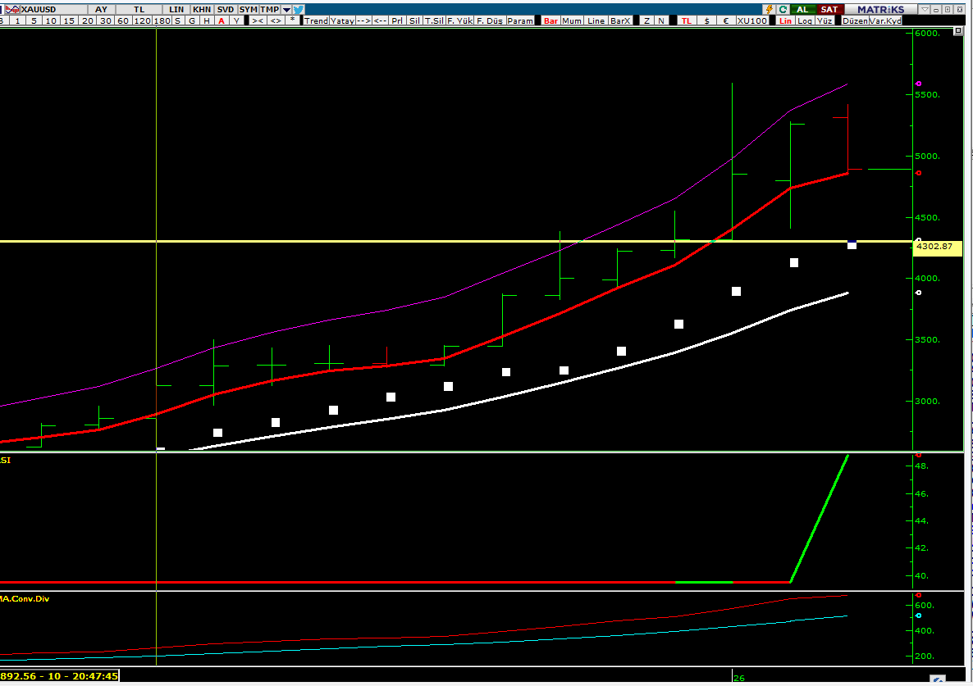The width and height of the screenshot is (973, 686).
Task: Select Lin linear scale
Action: click(x=786, y=20)
